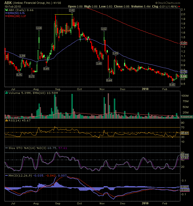The width and height of the screenshot is (193, 206).
Task: Click the yellow resistance line near 2.0
Action: [64, 14]
